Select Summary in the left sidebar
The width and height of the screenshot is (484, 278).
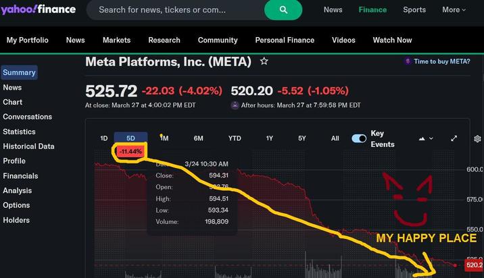pos(19,72)
